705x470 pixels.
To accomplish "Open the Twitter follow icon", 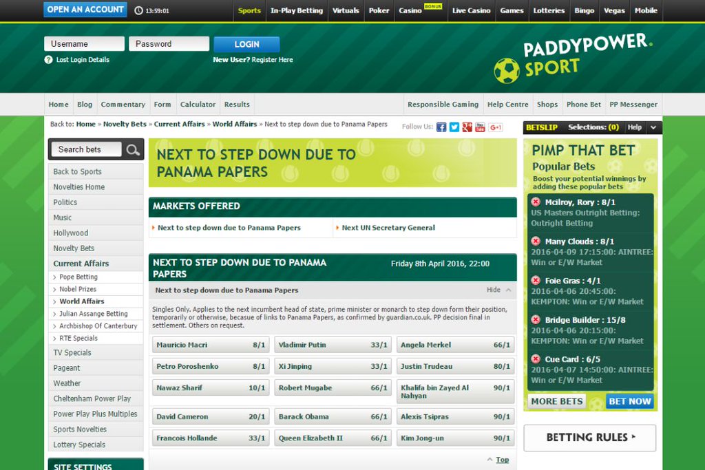I will pyautogui.click(x=454, y=127).
